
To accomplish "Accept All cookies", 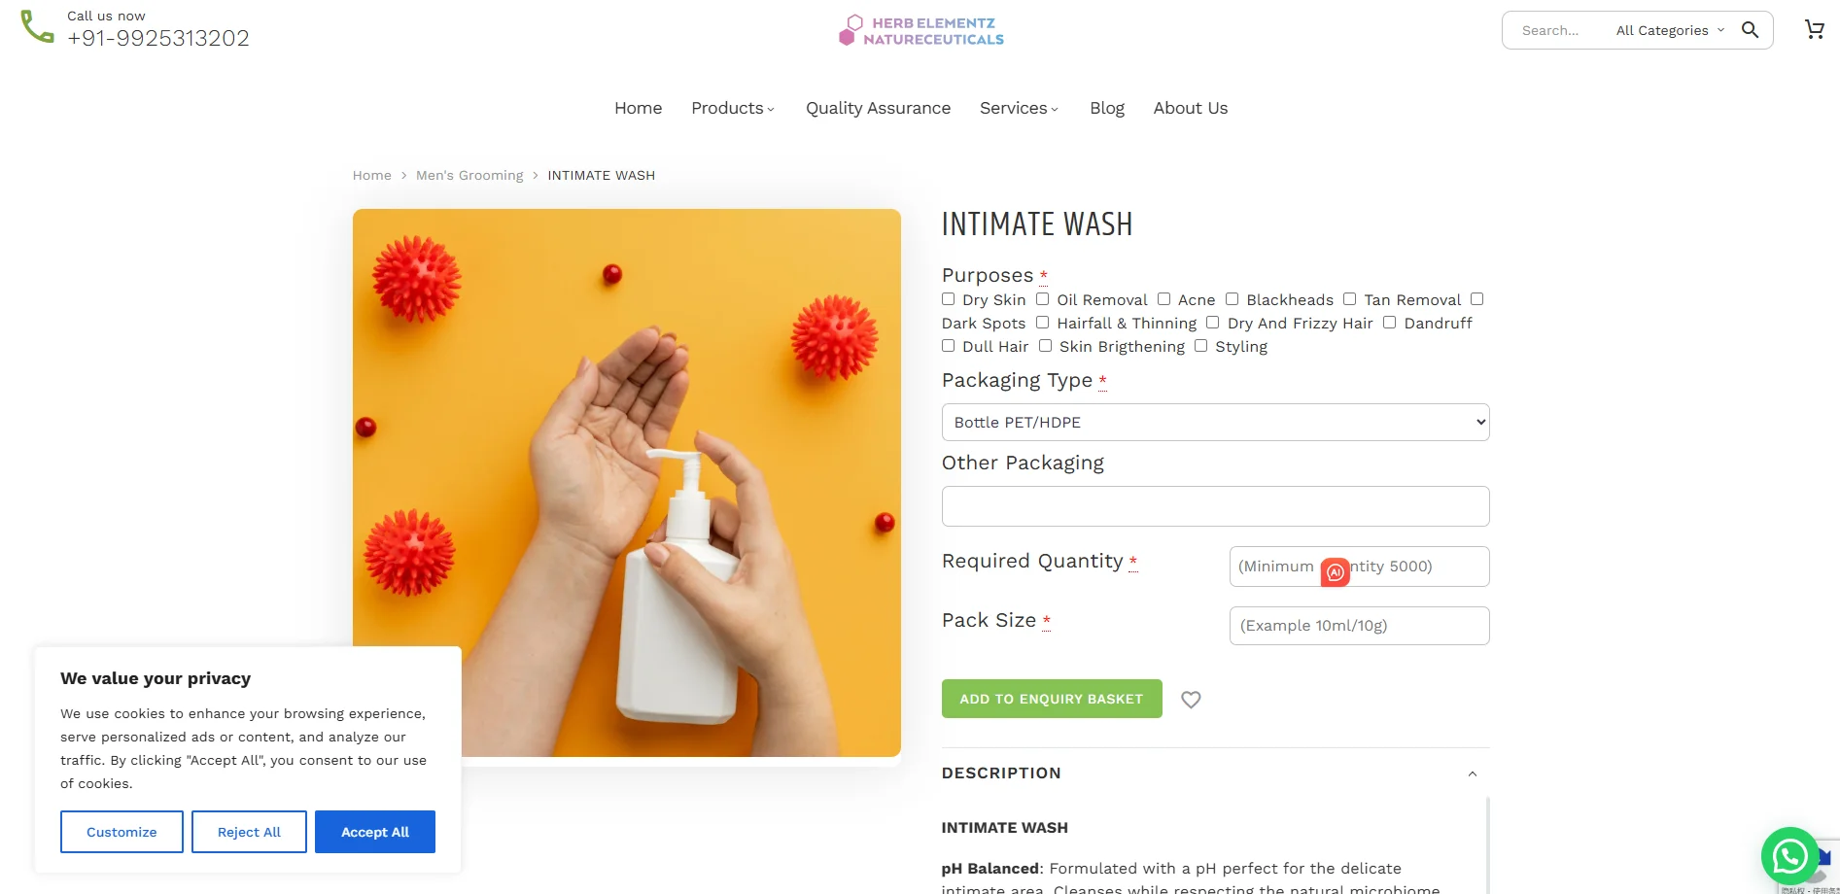I will [x=374, y=832].
